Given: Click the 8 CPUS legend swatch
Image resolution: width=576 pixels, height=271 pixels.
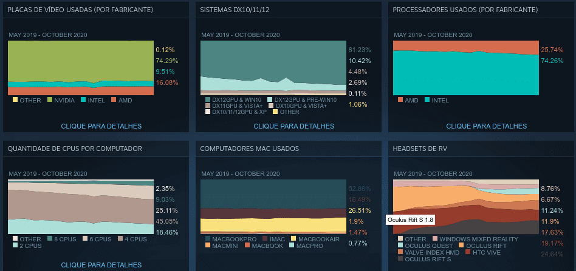Looking at the screenshot, I should (49, 239).
